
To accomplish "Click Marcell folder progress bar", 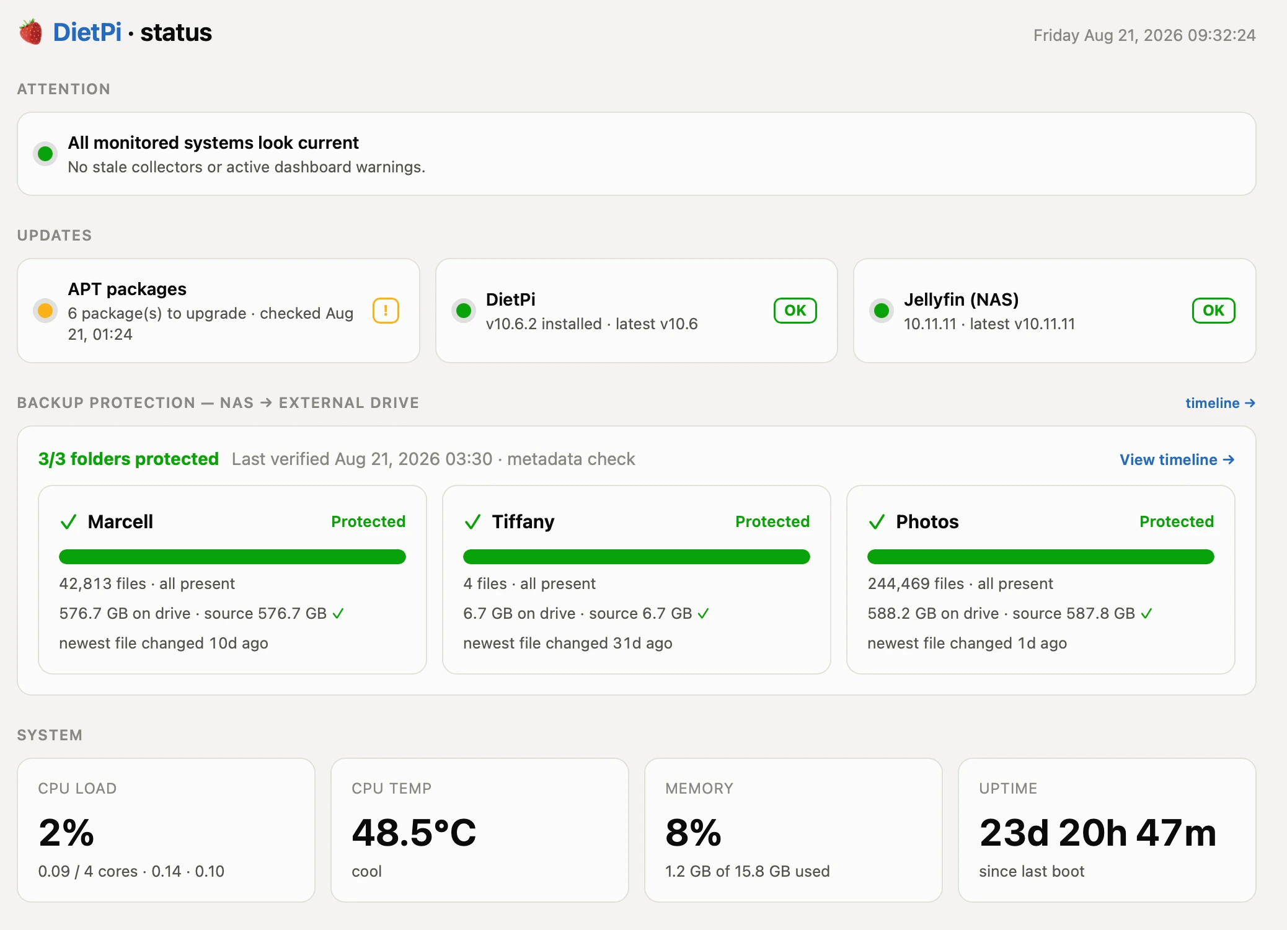I will coord(232,557).
